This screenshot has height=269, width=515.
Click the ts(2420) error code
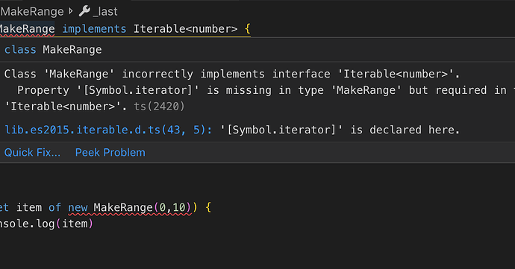(x=159, y=107)
